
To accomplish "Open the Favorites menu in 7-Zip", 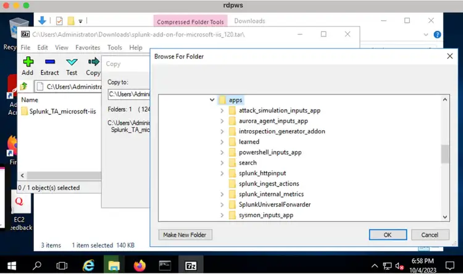I will click(88, 48).
